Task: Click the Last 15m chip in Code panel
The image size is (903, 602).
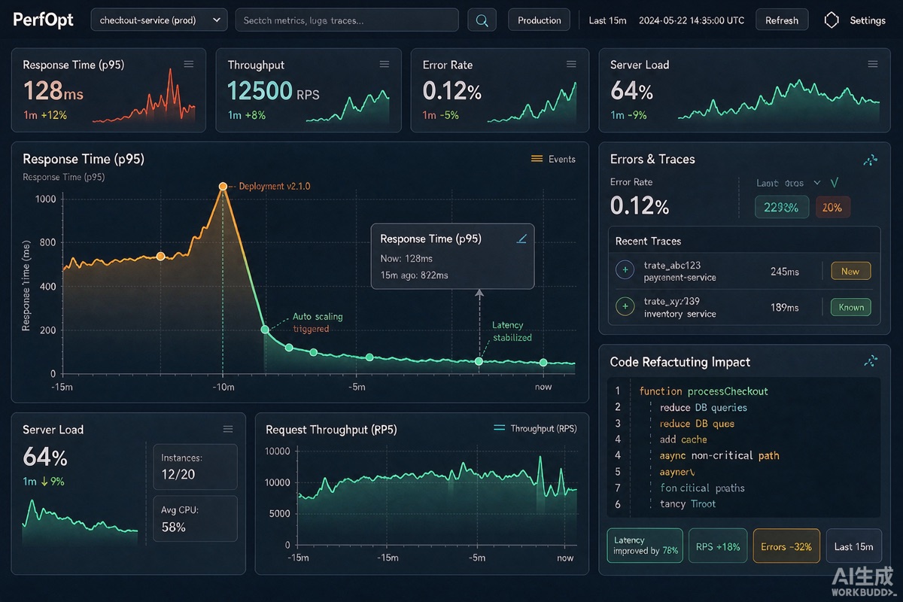Action: (x=854, y=546)
